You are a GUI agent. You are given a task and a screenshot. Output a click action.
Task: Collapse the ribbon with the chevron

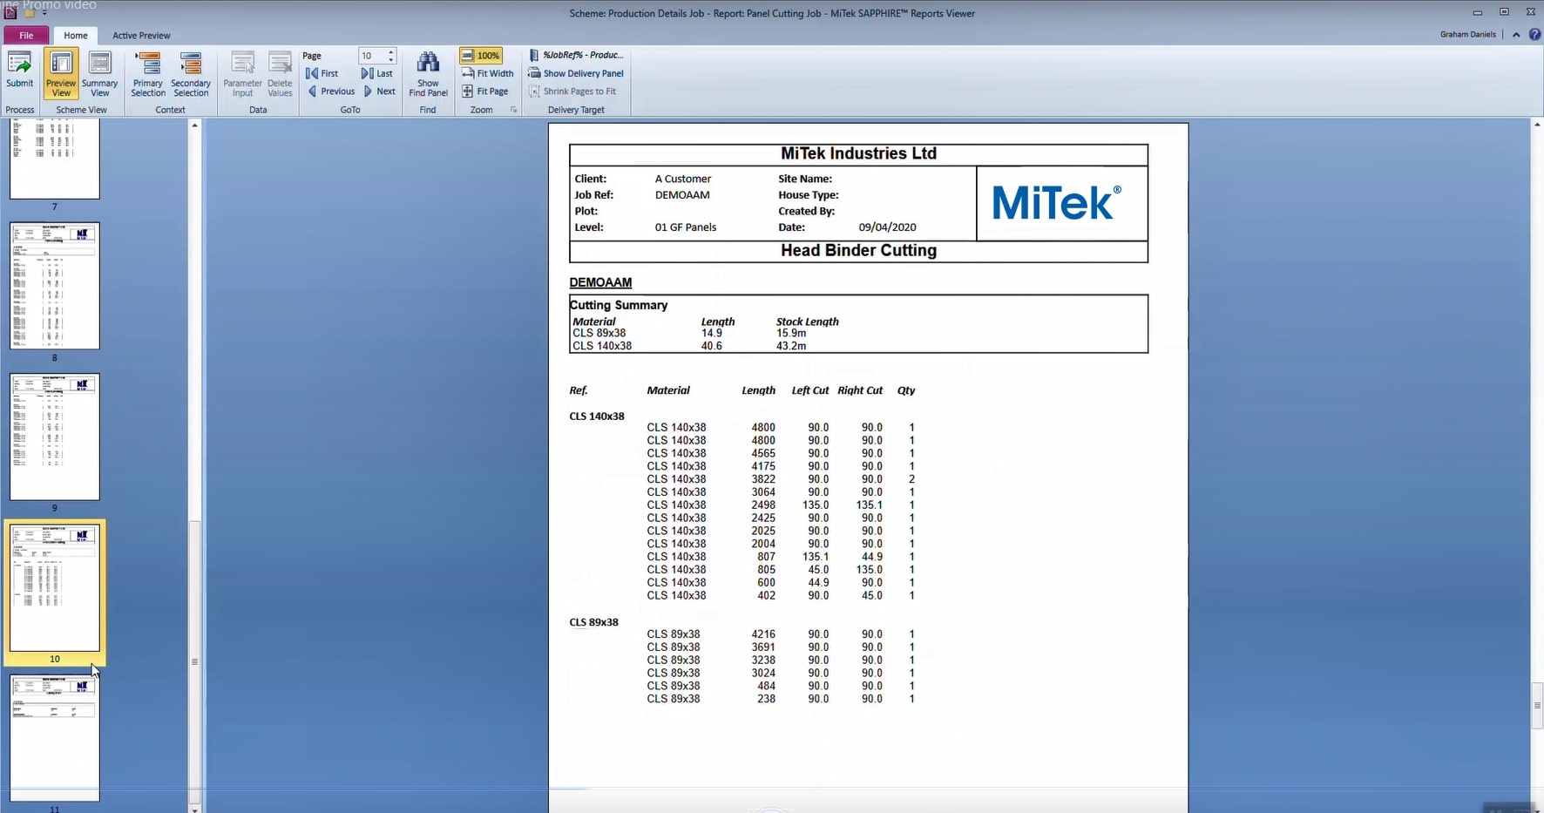[1516, 35]
